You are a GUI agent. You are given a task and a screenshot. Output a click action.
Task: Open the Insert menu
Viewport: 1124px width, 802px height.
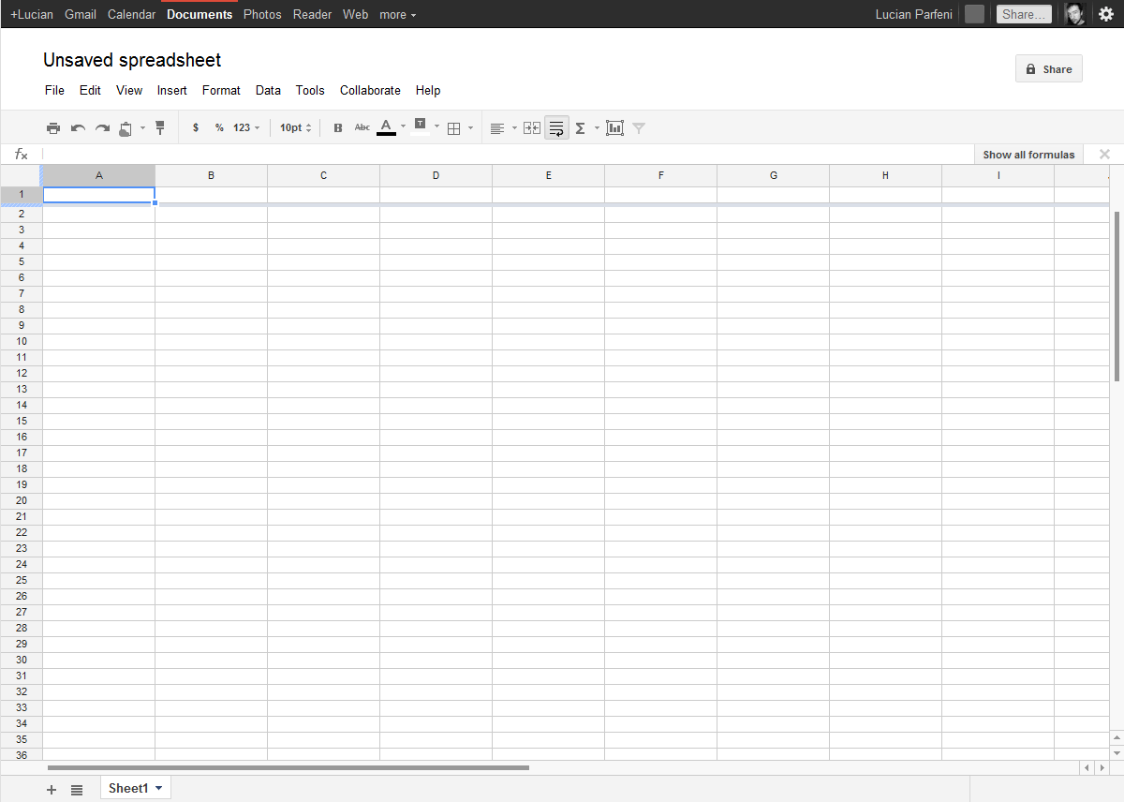[x=171, y=91]
